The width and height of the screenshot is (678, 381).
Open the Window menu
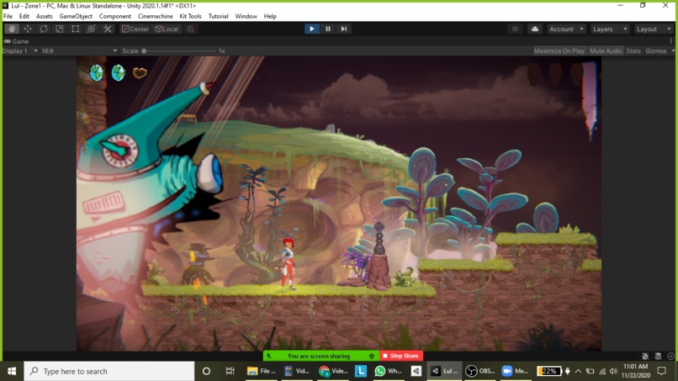coord(246,17)
